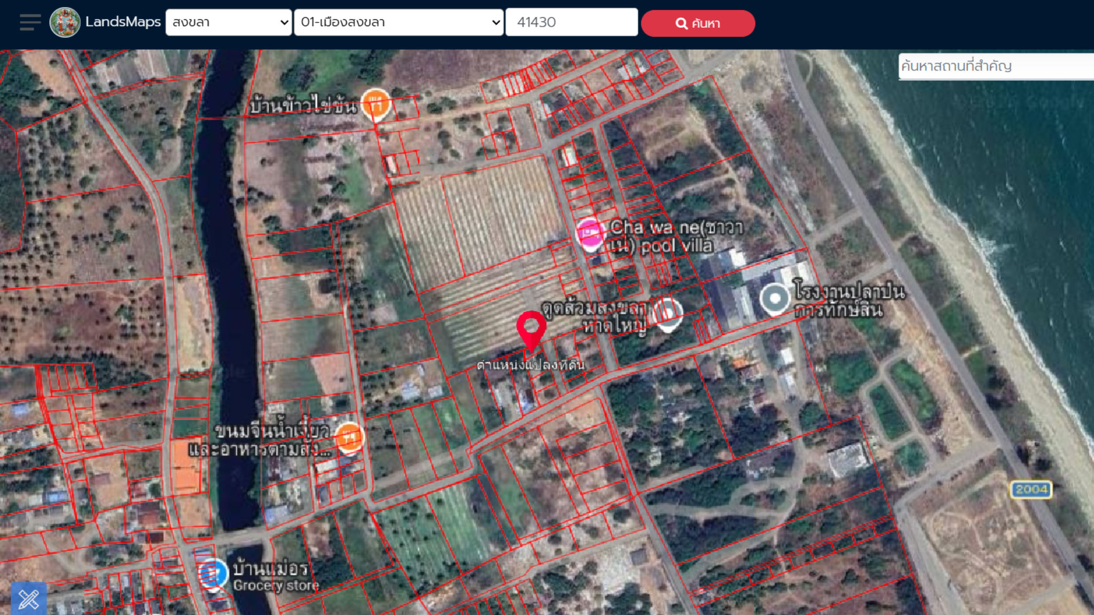
Task: Click the red ค้นหา search button
Action: pos(698,23)
